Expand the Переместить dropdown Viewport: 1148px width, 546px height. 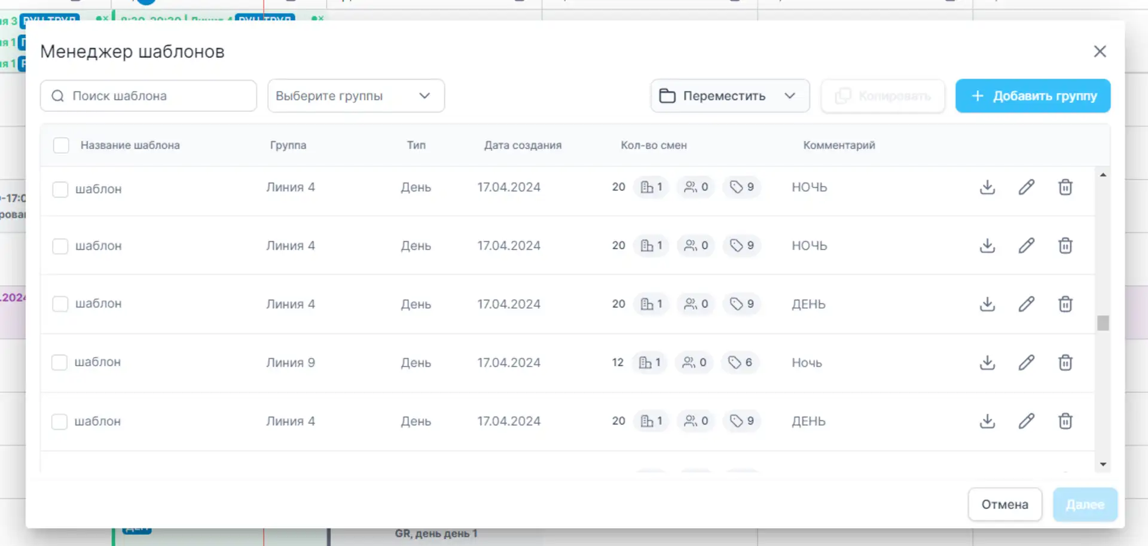(730, 96)
